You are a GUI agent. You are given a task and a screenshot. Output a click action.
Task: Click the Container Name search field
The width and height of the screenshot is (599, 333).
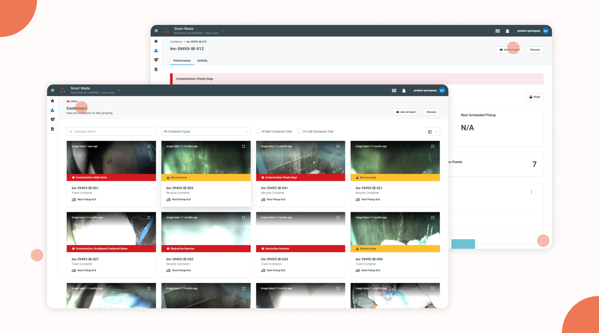[111, 132]
